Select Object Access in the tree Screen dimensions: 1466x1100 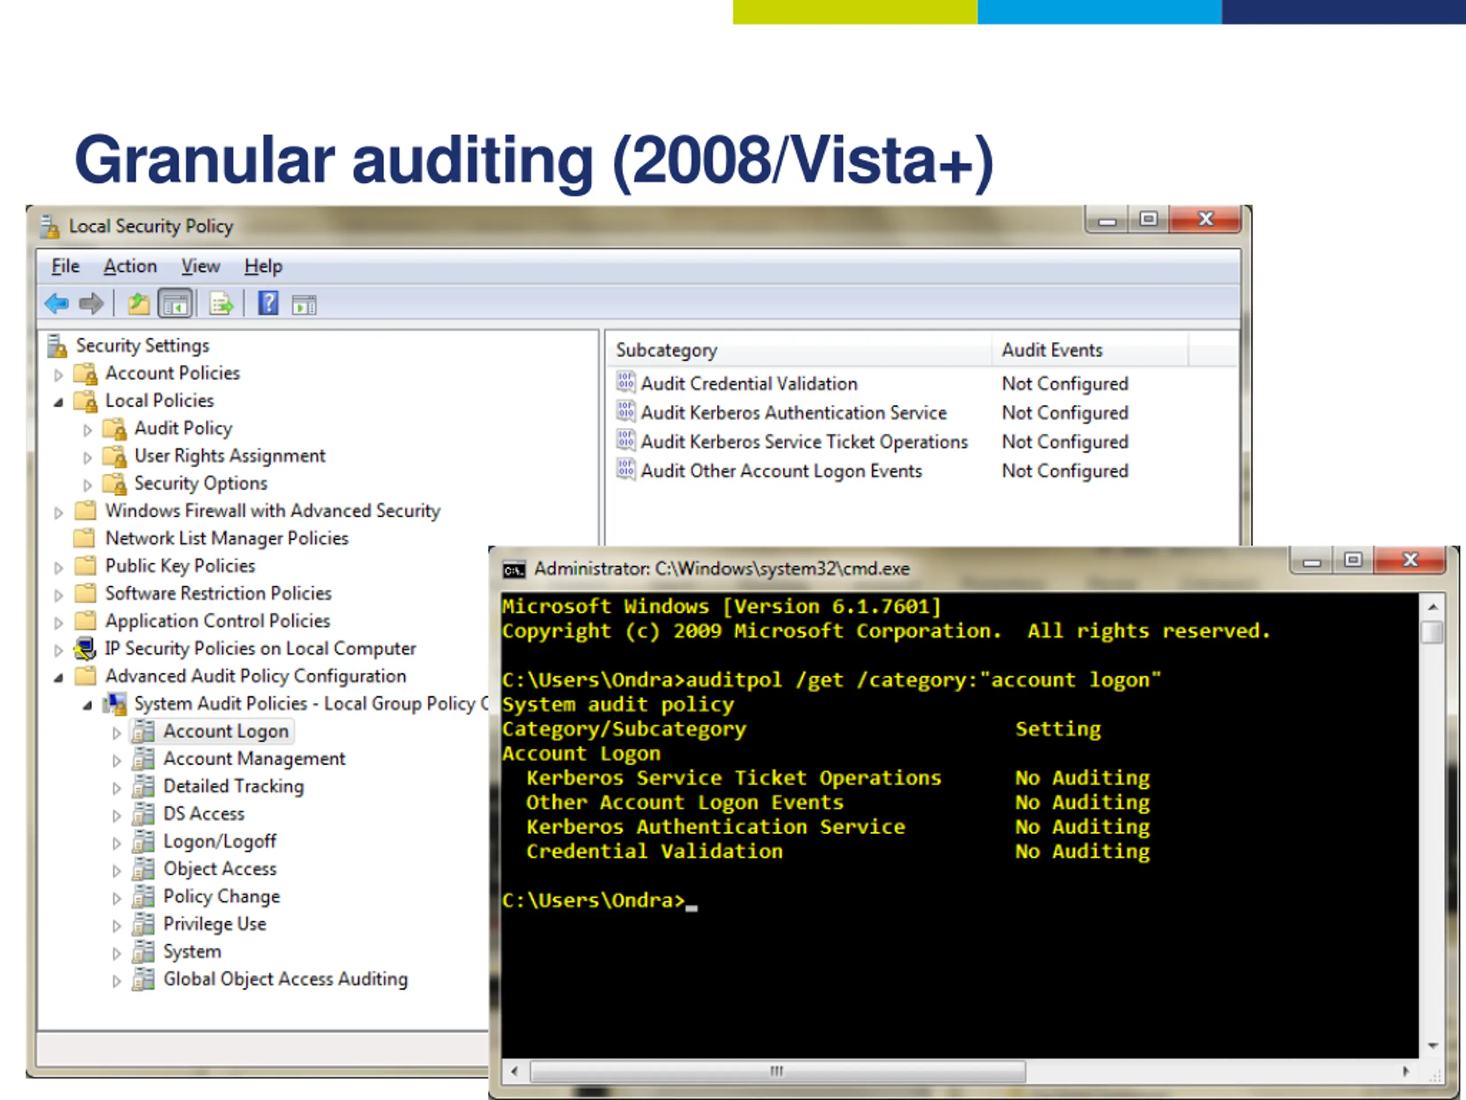[x=219, y=869]
